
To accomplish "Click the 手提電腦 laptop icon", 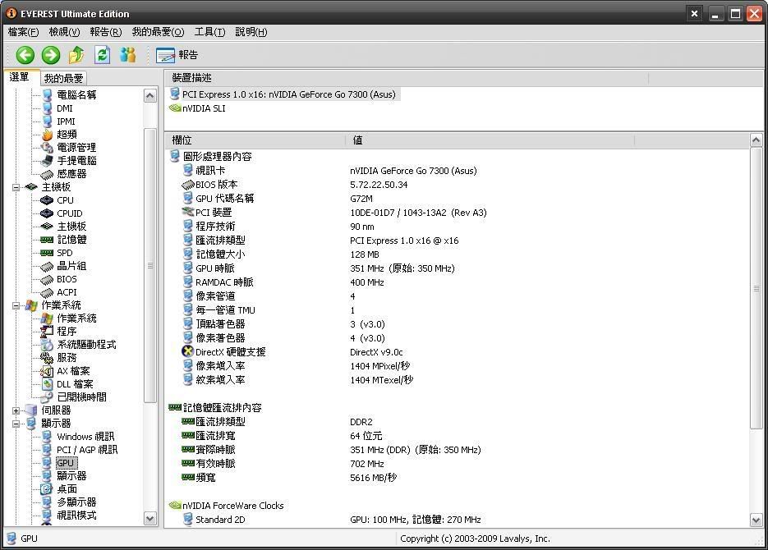I will coord(47,161).
